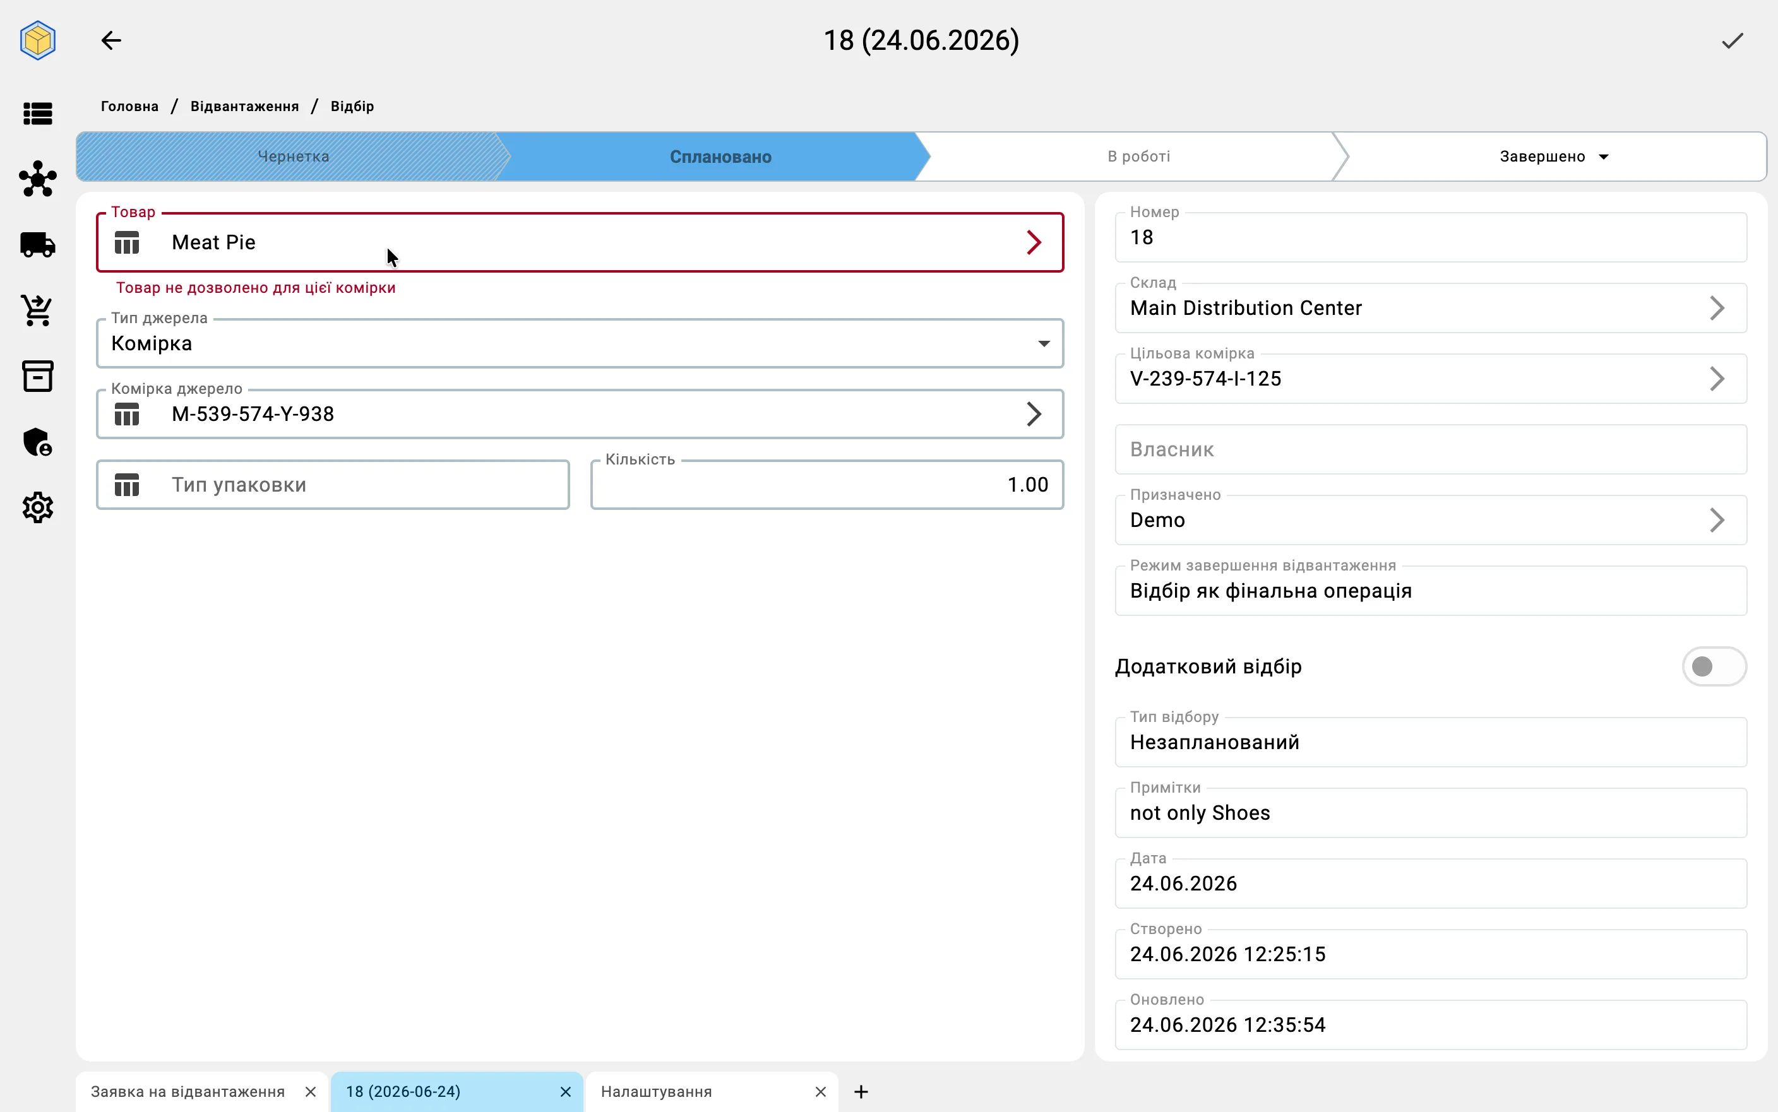This screenshot has width=1778, height=1112.
Task: Click the Власник field
Action: point(1430,449)
